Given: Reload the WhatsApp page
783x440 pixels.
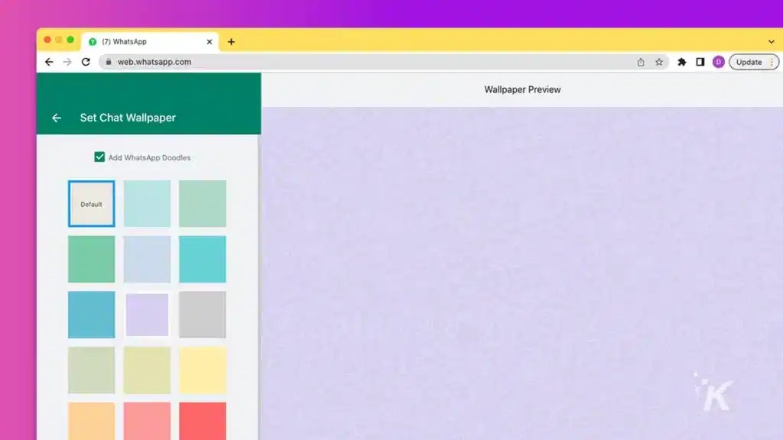Looking at the screenshot, I should click(86, 62).
